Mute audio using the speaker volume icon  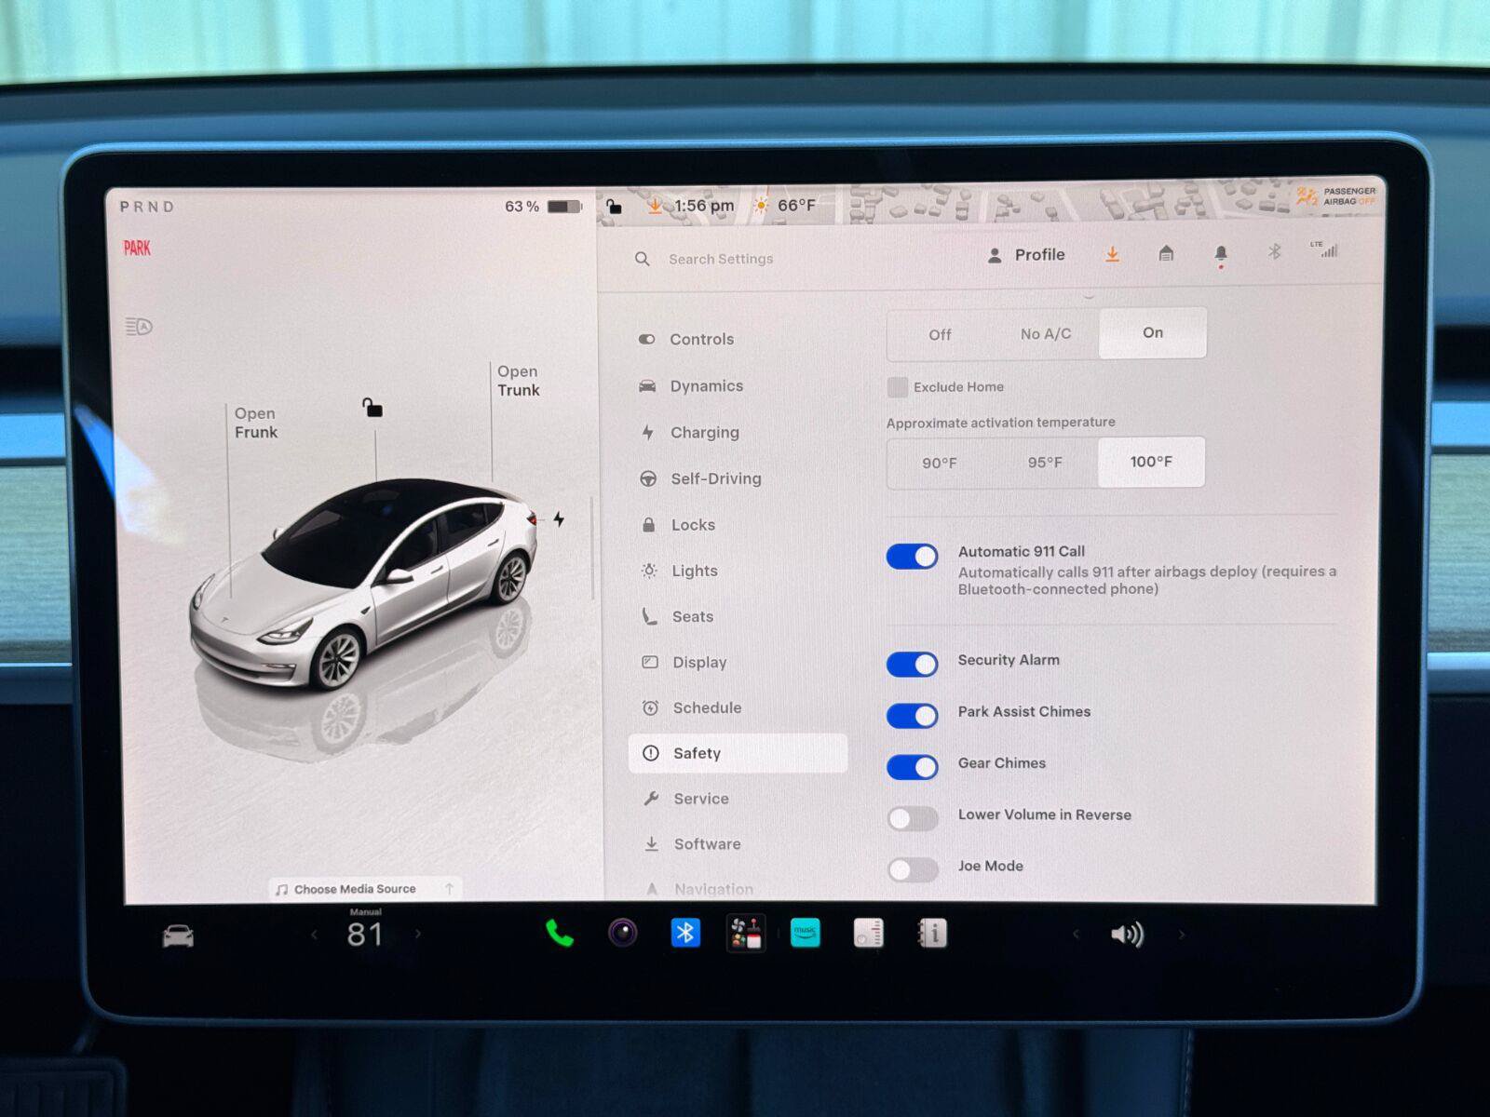(1127, 935)
